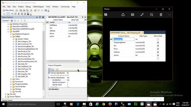Open the Edit menu
191x107 pixels.
coord(9,7)
